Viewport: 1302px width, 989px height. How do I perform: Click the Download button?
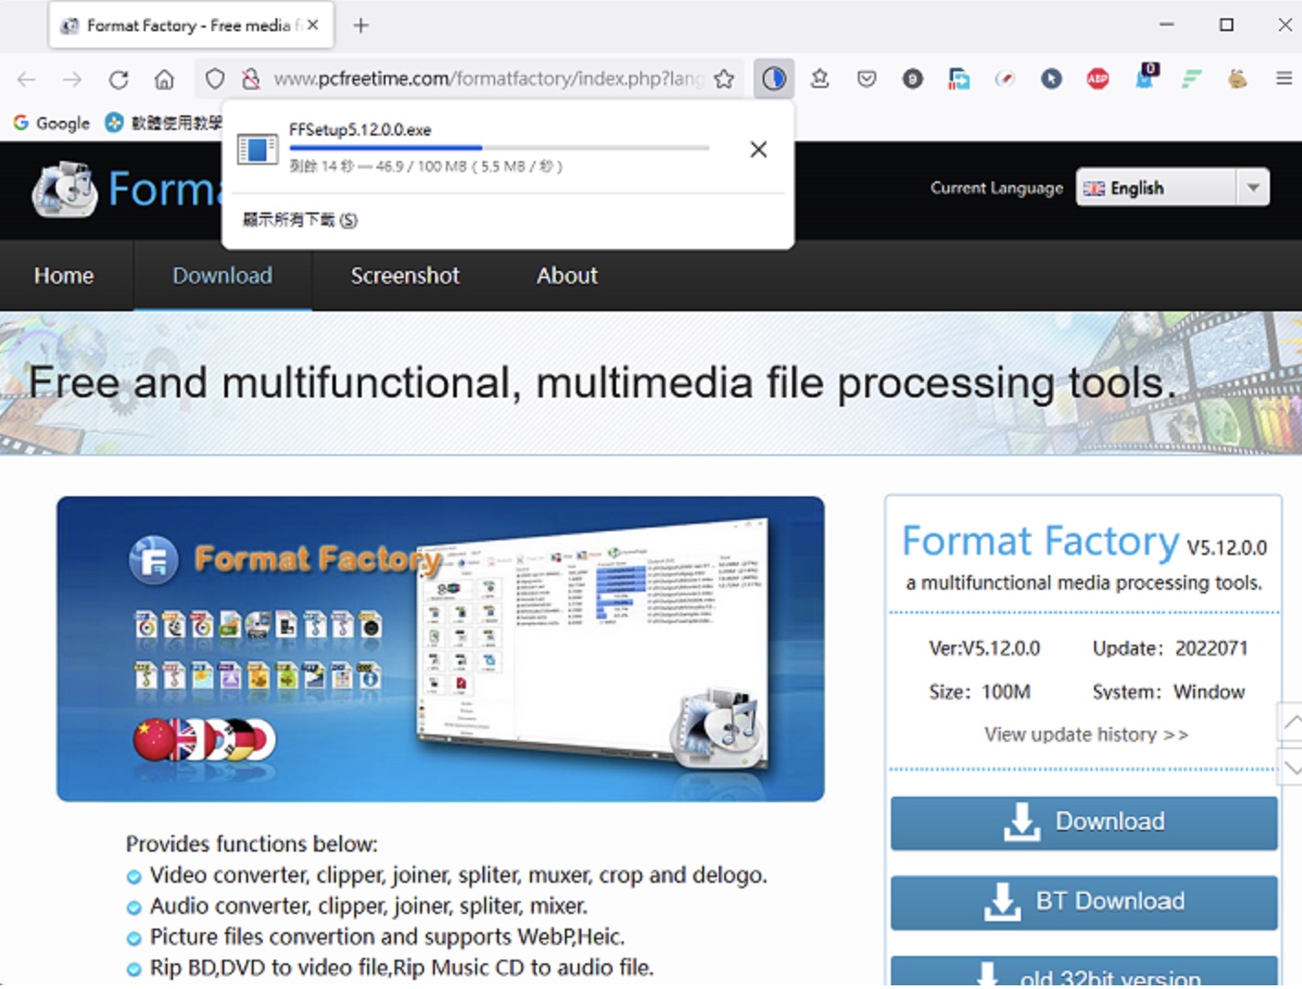pos(1084,822)
